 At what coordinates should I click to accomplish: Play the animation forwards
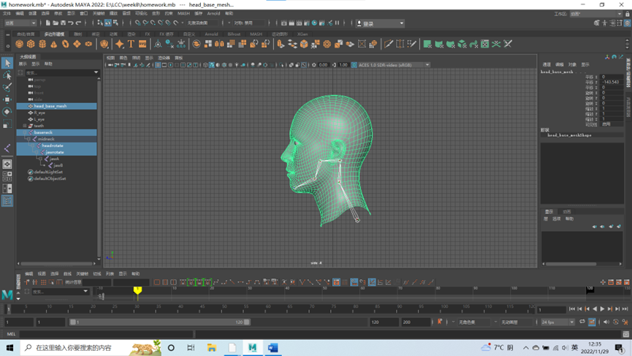[x=602, y=309]
